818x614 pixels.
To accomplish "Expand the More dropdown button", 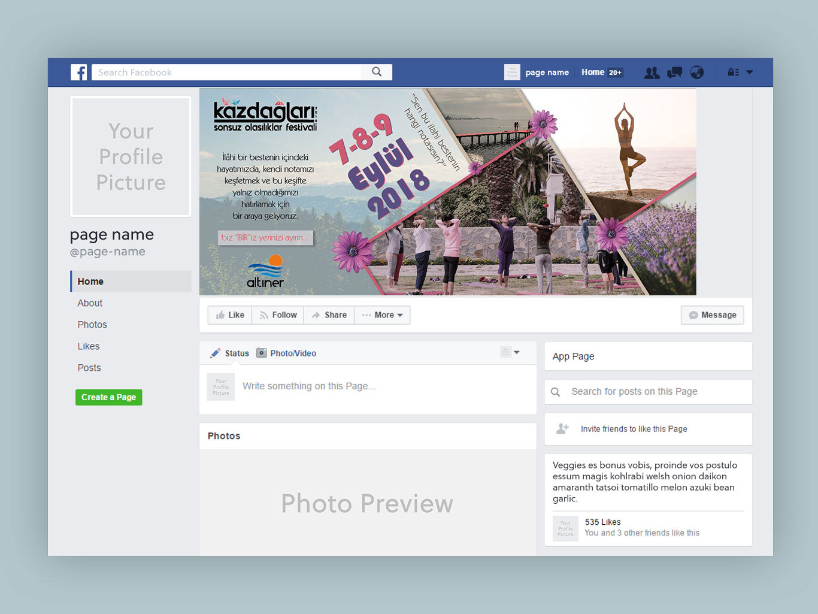I will pyautogui.click(x=382, y=315).
